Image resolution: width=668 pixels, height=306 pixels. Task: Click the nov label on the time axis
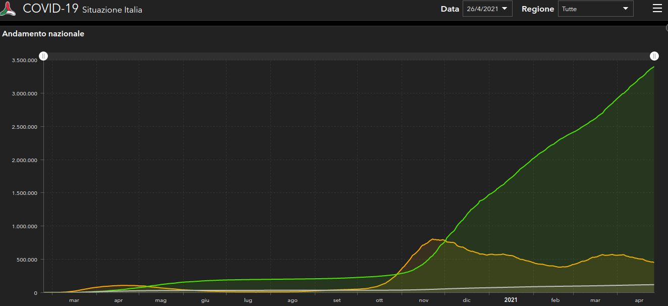[x=423, y=300]
